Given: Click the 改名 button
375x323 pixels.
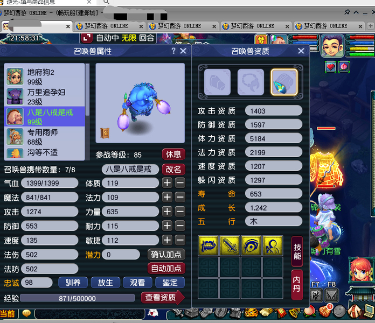Looking at the screenshot, I should point(173,170).
